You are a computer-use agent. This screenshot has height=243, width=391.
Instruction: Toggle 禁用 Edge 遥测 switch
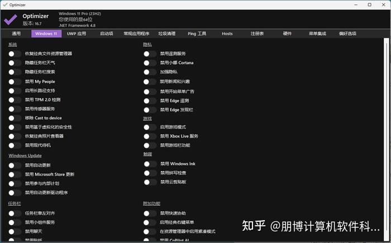click(x=150, y=101)
